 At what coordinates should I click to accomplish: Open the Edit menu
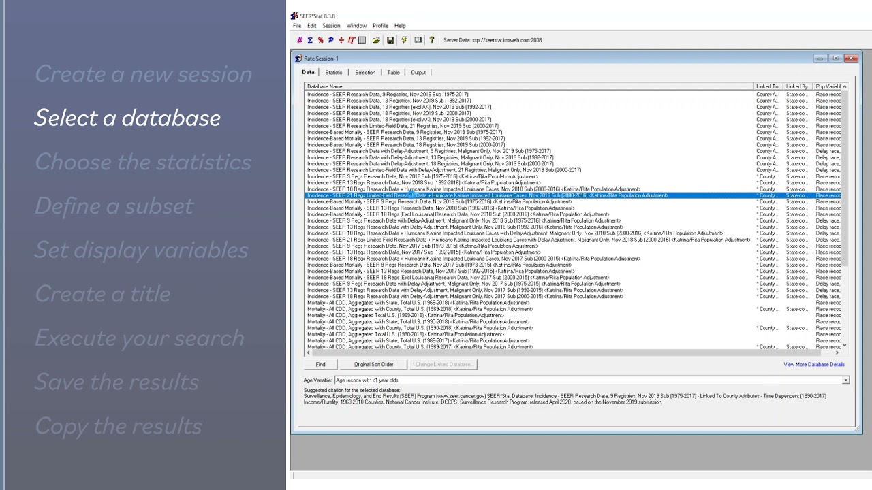click(x=311, y=26)
